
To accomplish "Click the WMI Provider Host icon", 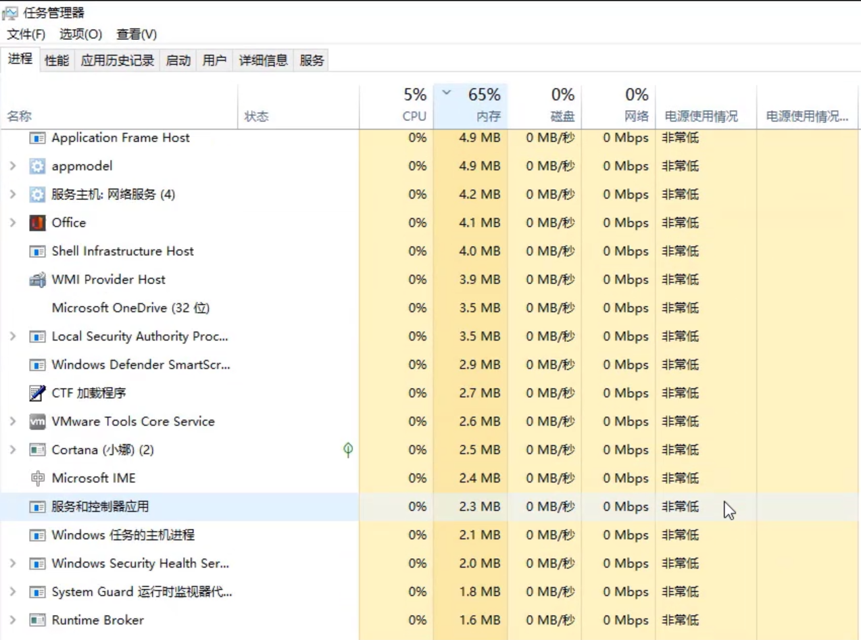I will click(x=39, y=279).
